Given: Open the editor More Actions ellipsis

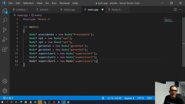Looking at the screenshot, I should 180,10.
